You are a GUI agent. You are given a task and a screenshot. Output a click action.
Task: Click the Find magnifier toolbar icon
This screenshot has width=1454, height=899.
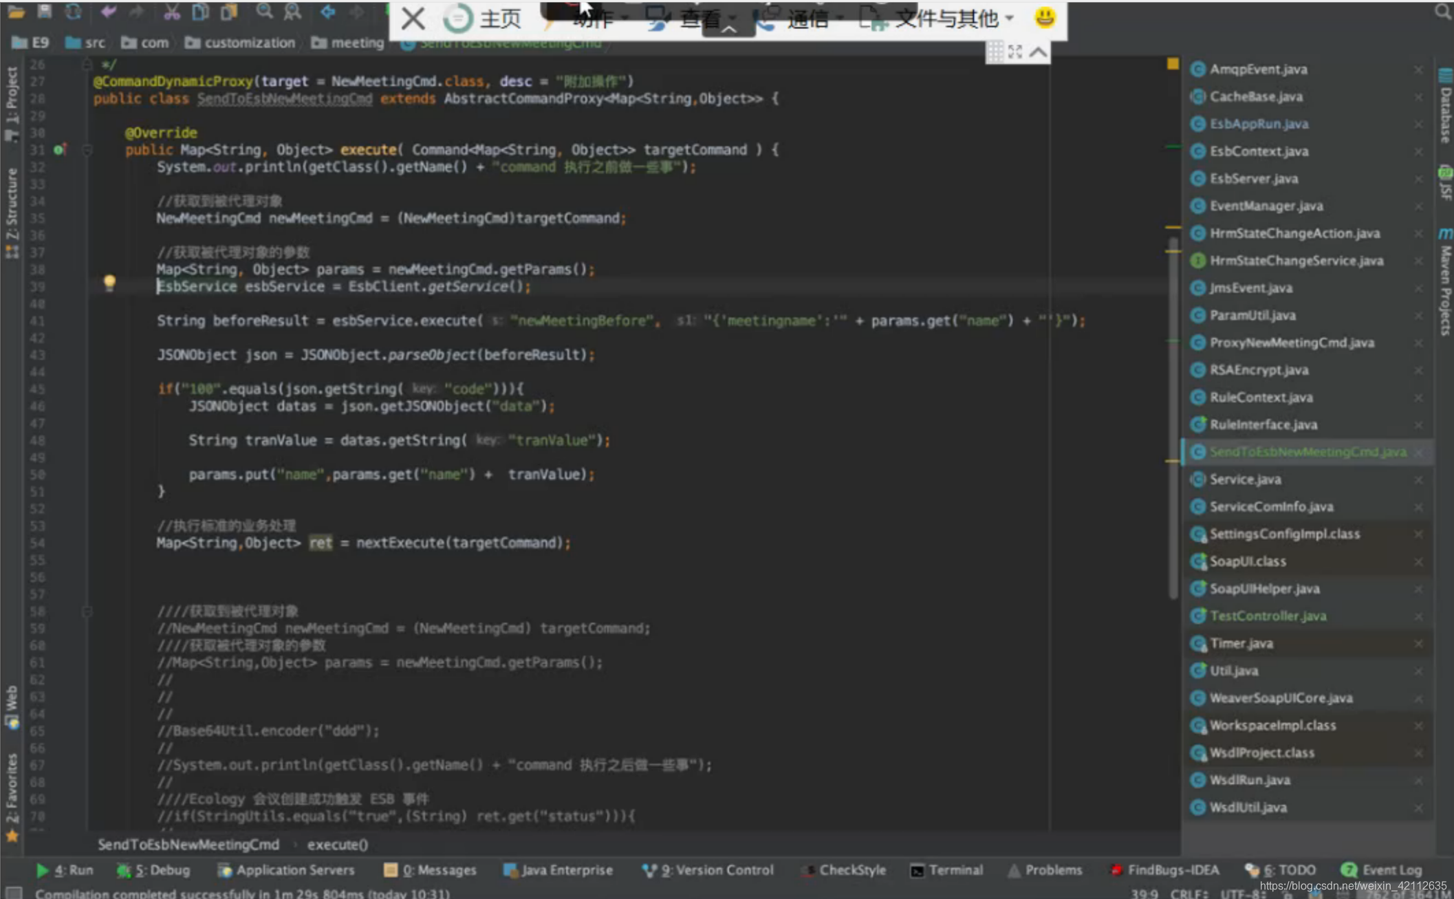tap(263, 10)
